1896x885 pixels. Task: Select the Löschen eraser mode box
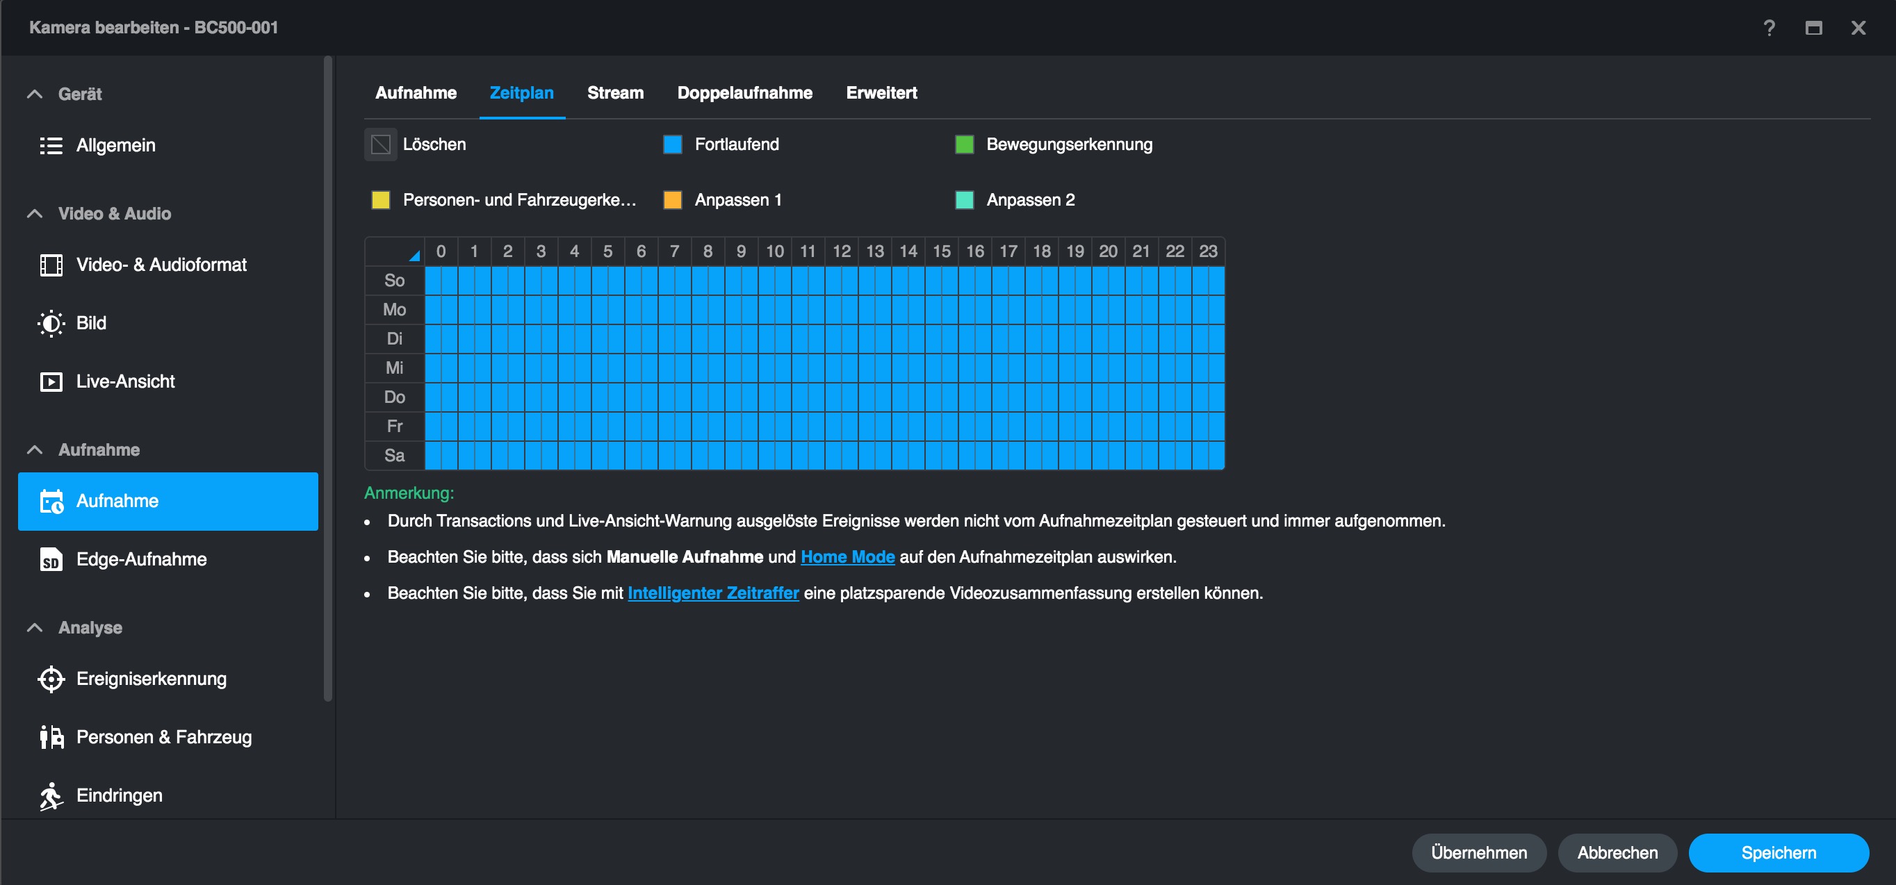381,144
